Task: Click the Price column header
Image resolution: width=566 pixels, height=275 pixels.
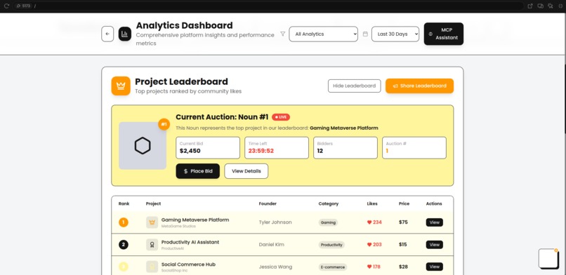Action: pos(404,203)
